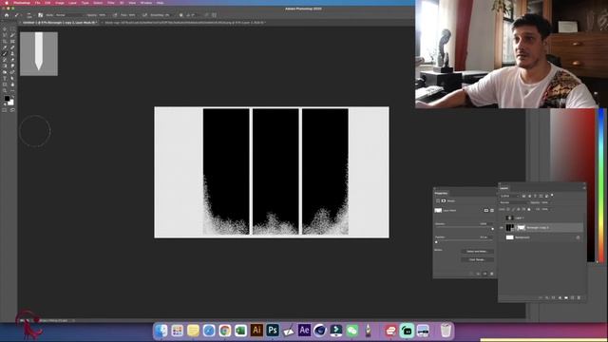Open the Smoothing value dropdown
The height and width of the screenshot is (342, 608).
167,15
